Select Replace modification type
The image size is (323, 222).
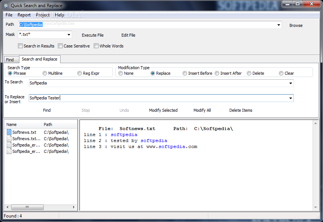coord(153,73)
